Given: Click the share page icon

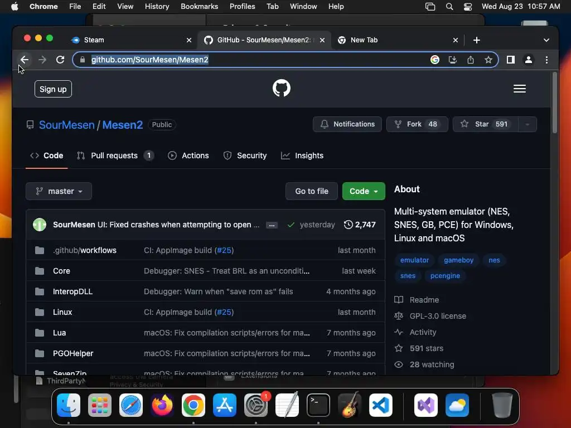Looking at the screenshot, I should 471,60.
